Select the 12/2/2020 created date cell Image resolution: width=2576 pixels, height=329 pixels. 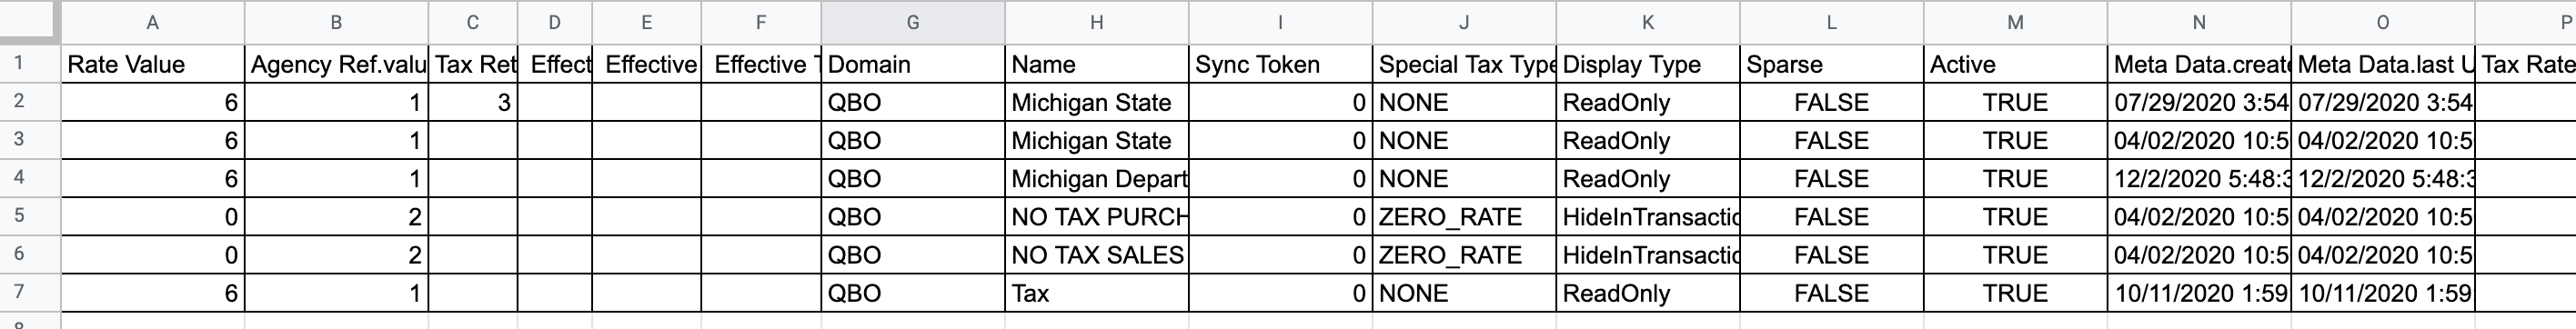tap(2199, 179)
